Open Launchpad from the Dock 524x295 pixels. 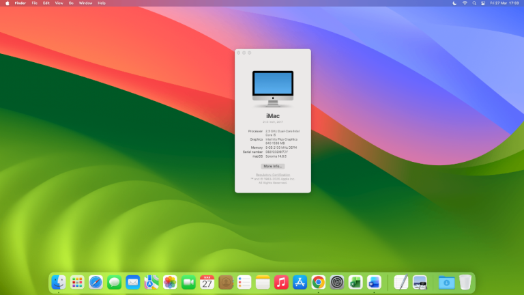77,282
